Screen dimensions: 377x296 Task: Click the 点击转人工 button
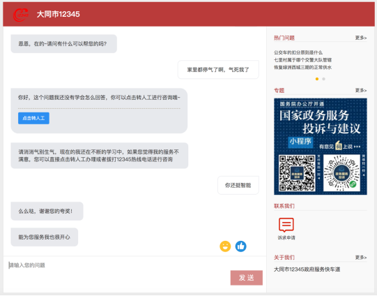tap(33, 118)
